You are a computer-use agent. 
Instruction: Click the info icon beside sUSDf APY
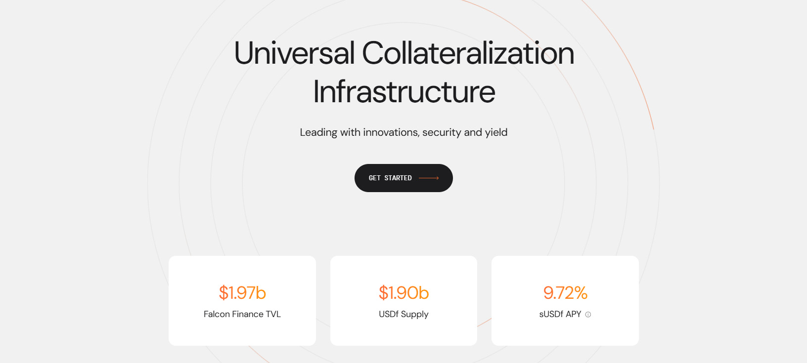tap(588, 315)
